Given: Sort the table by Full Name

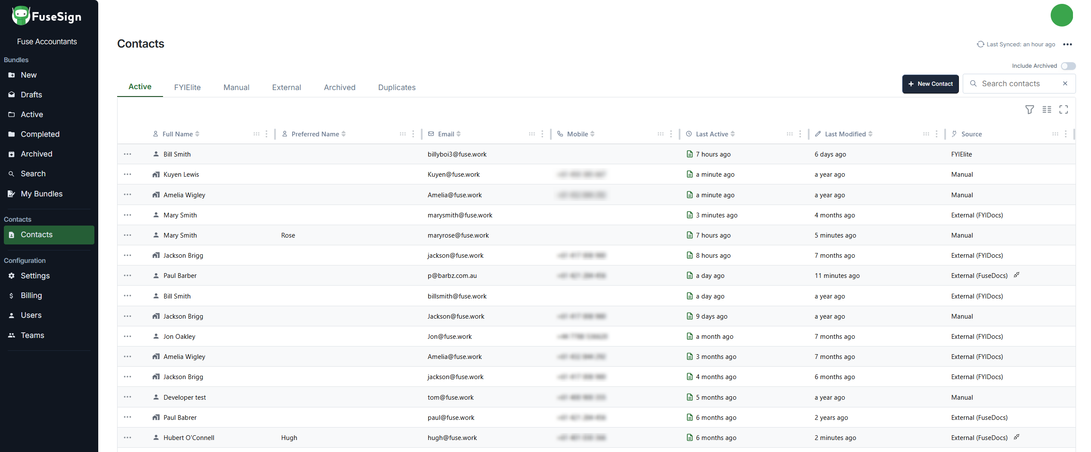Looking at the screenshot, I should click(197, 134).
